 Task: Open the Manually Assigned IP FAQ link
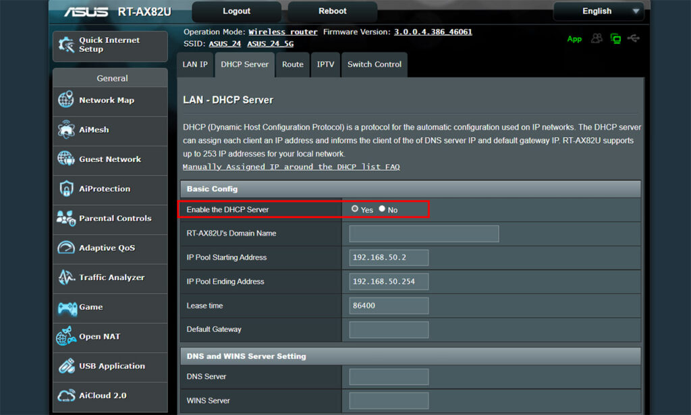coord(291,167)
